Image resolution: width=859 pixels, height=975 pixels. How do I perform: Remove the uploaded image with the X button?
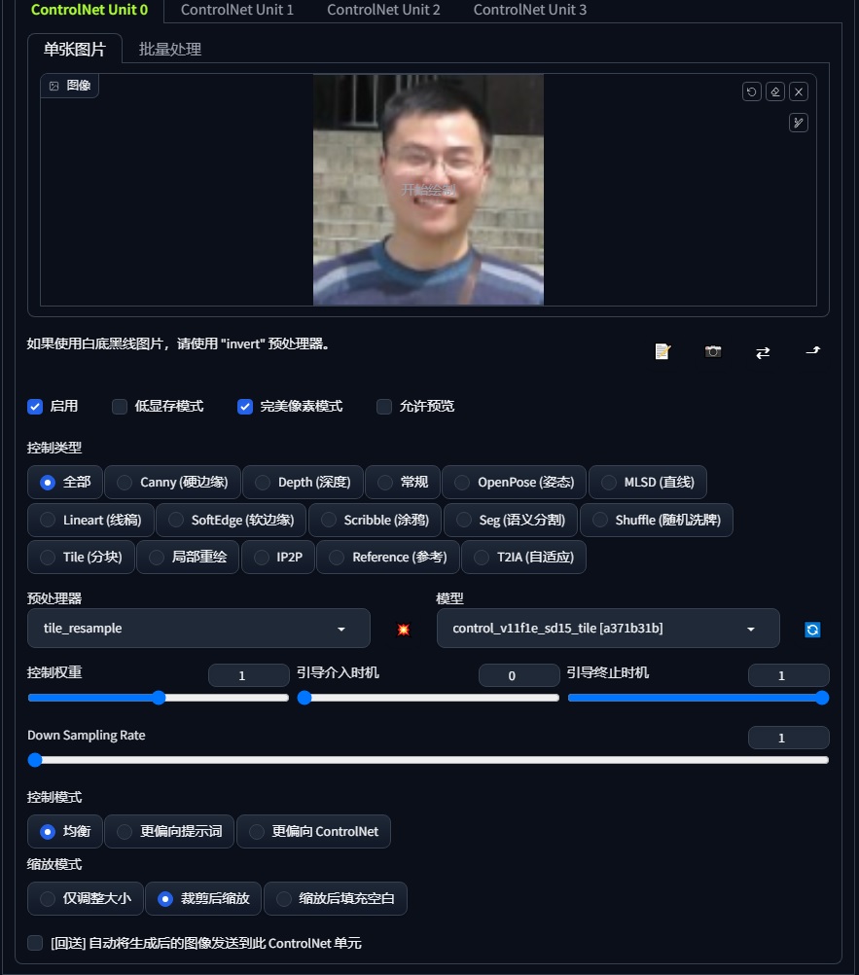point(798,90)
